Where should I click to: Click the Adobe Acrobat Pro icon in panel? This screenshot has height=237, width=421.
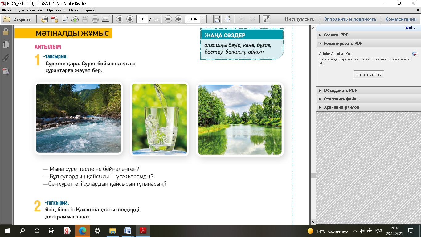point(415,54)
